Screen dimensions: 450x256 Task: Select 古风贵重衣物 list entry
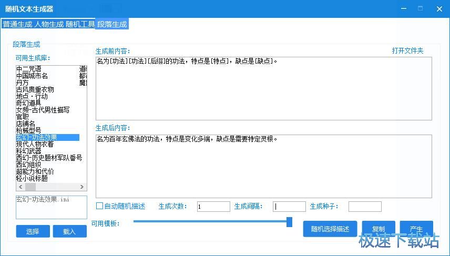coord(35,89)
